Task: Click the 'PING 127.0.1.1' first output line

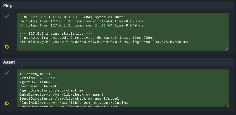Action: (73, 17)
